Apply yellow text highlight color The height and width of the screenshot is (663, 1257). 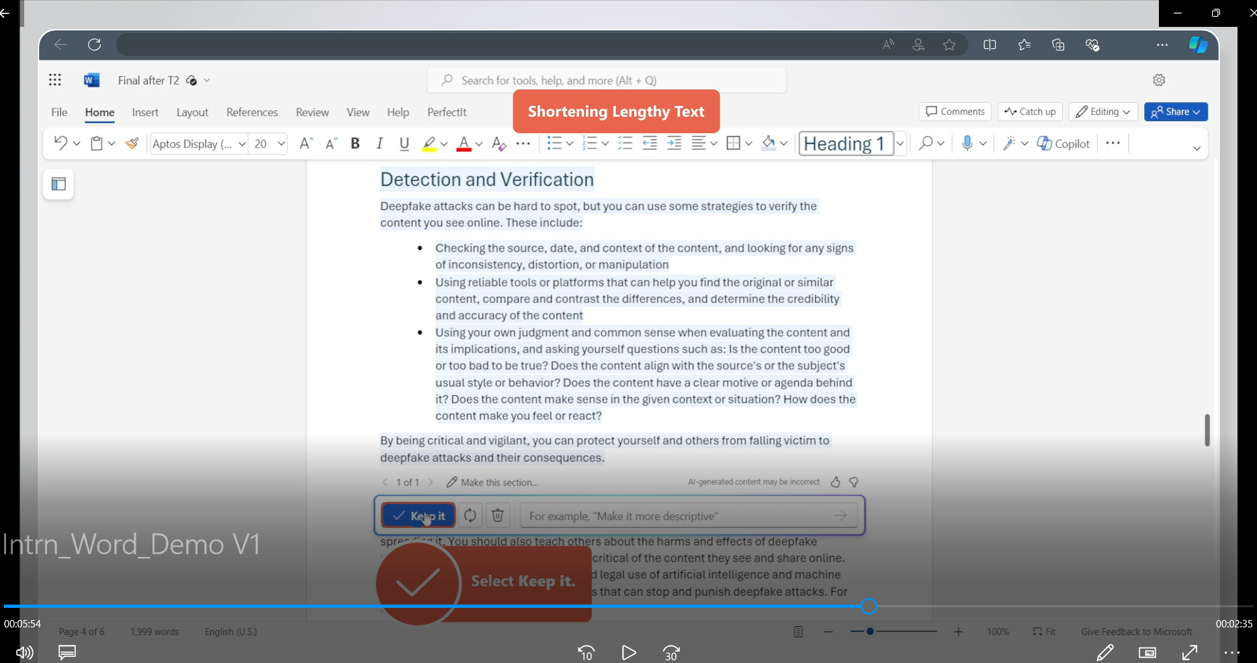click(x=429, y=143)
